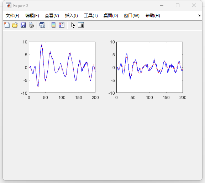Click the Link Plot toolbar icon
Viewport: 205px width, 183px height.
coord(42,25)
